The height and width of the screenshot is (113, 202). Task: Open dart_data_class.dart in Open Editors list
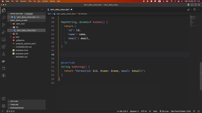[26, 17]
